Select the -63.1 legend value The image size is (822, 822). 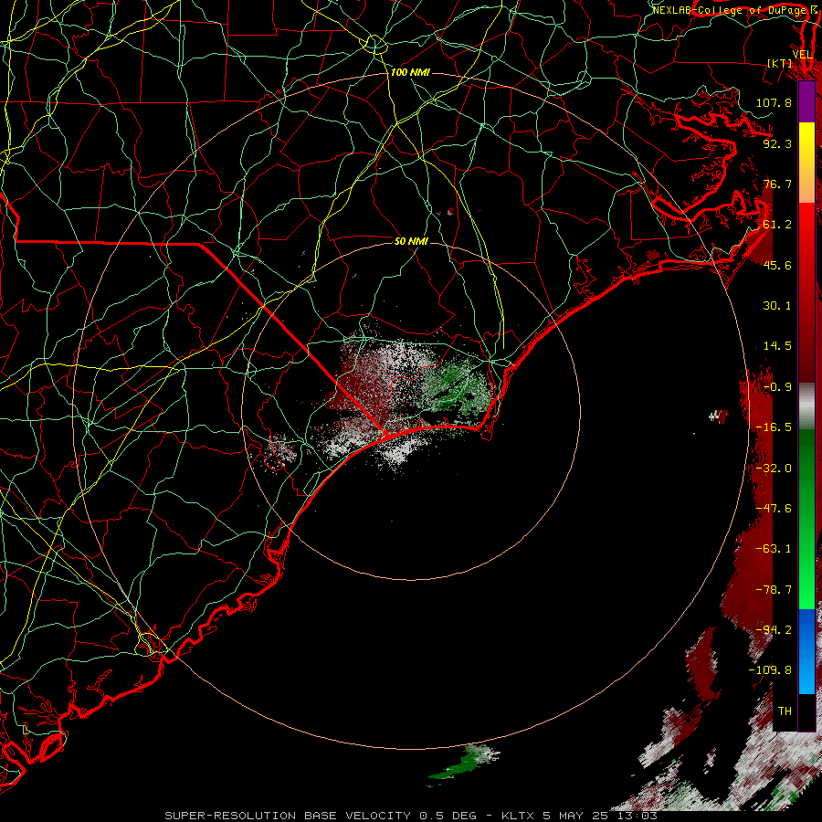[774, 549]
